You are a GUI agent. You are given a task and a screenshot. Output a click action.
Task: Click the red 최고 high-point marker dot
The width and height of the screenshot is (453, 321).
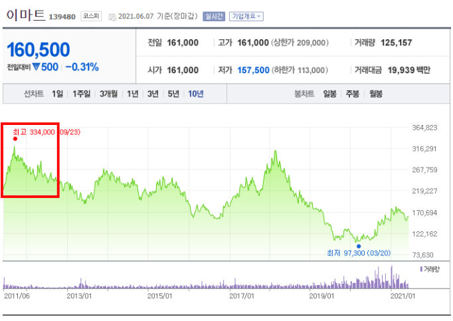point(15,139)
